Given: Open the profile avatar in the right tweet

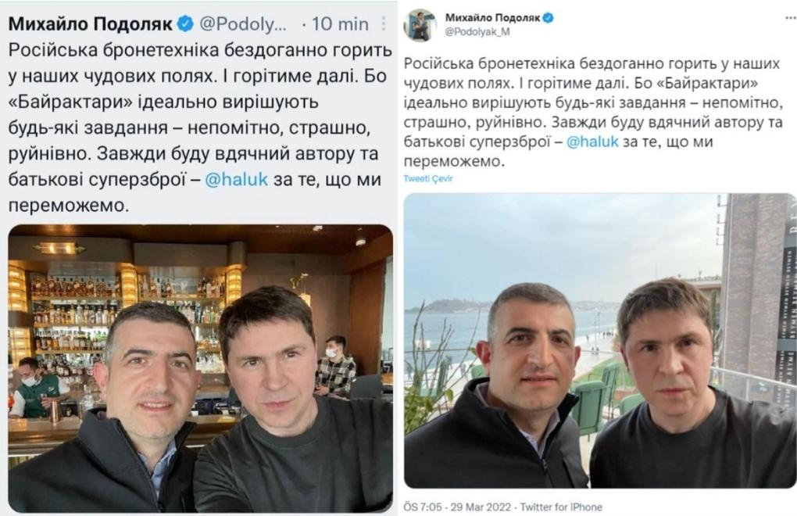Looking at the screenshot, I should click(420, 24).
